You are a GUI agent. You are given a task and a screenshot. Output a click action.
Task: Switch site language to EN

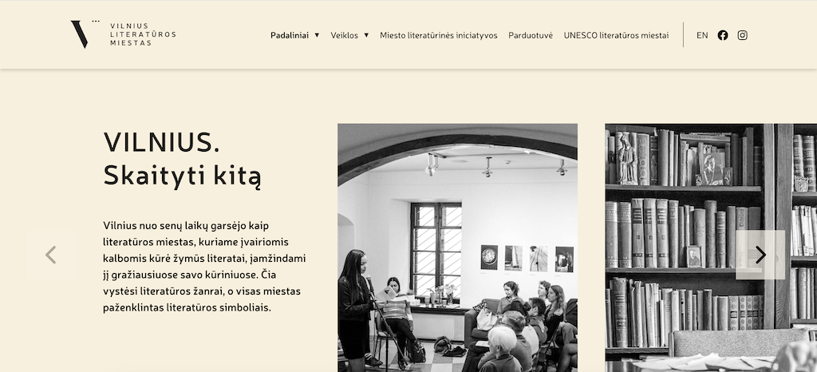click(x=702, y=35)
